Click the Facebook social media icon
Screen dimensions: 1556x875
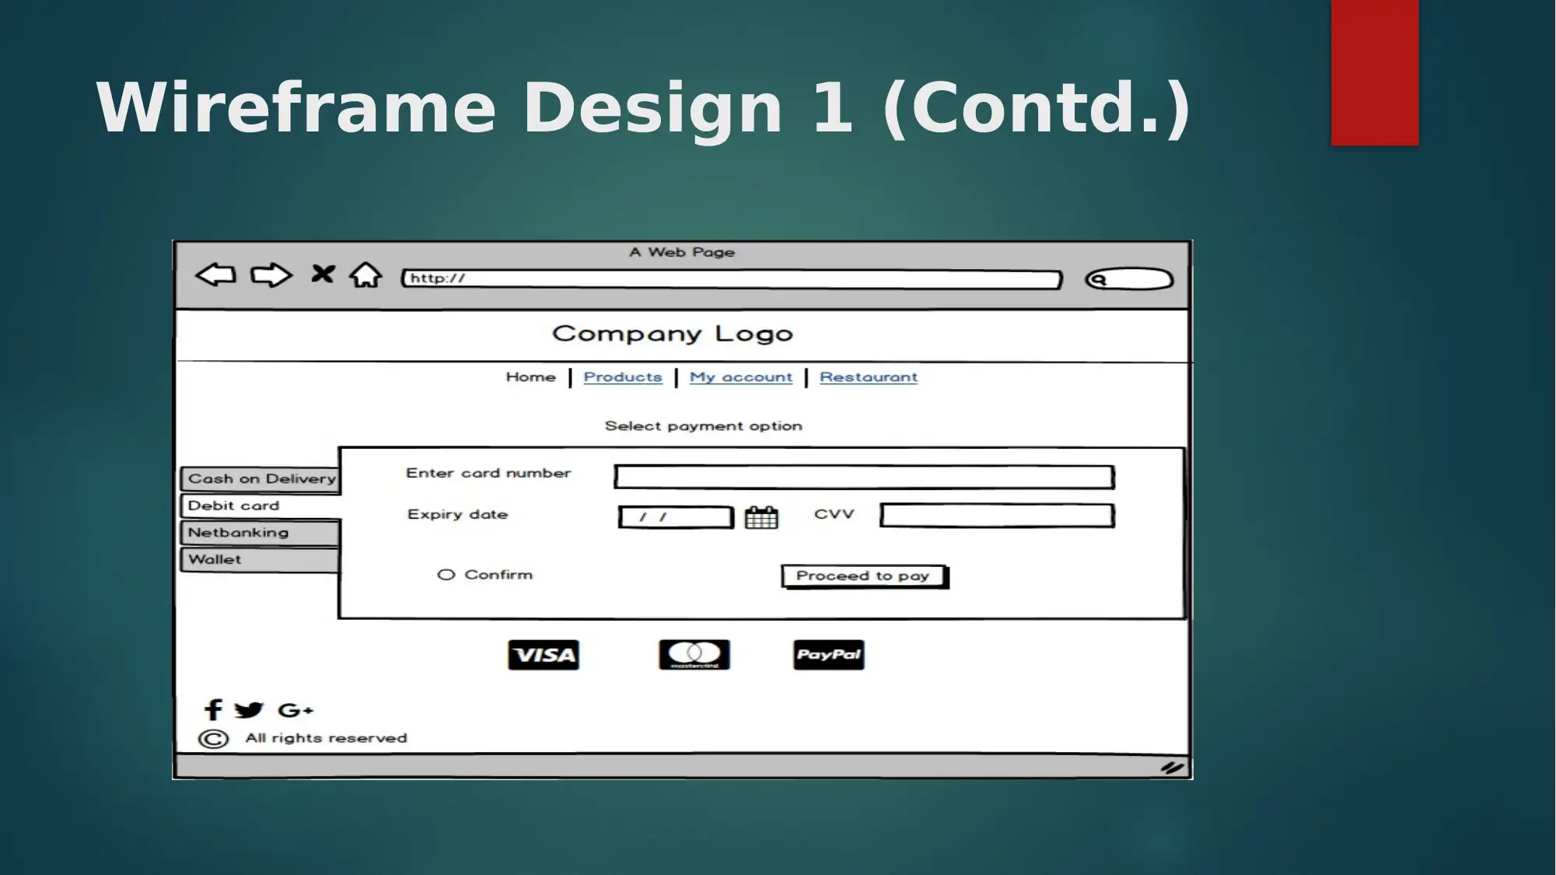click(x=211, y=709)
